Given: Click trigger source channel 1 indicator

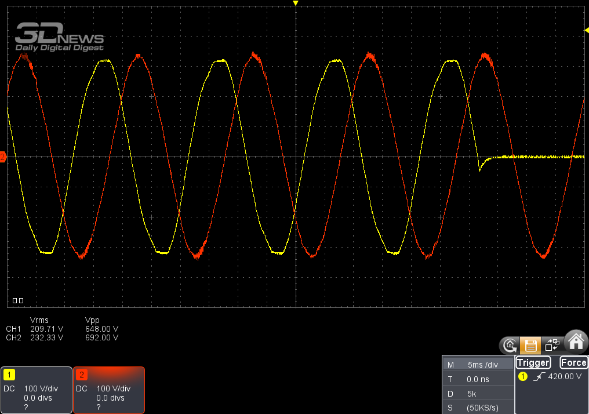Looking at the screenshot, I should point(522,376).
